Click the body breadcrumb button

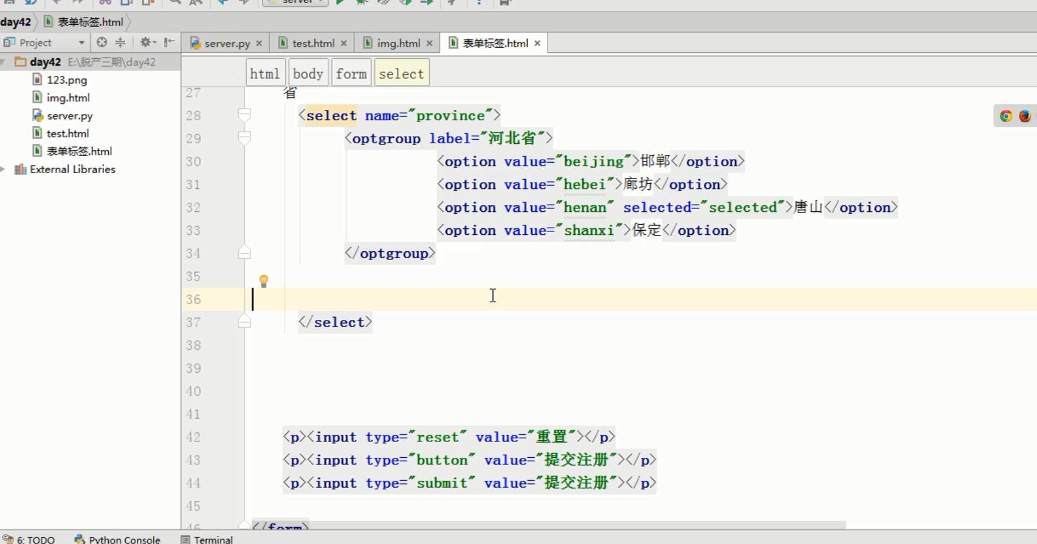coord(308,73)
